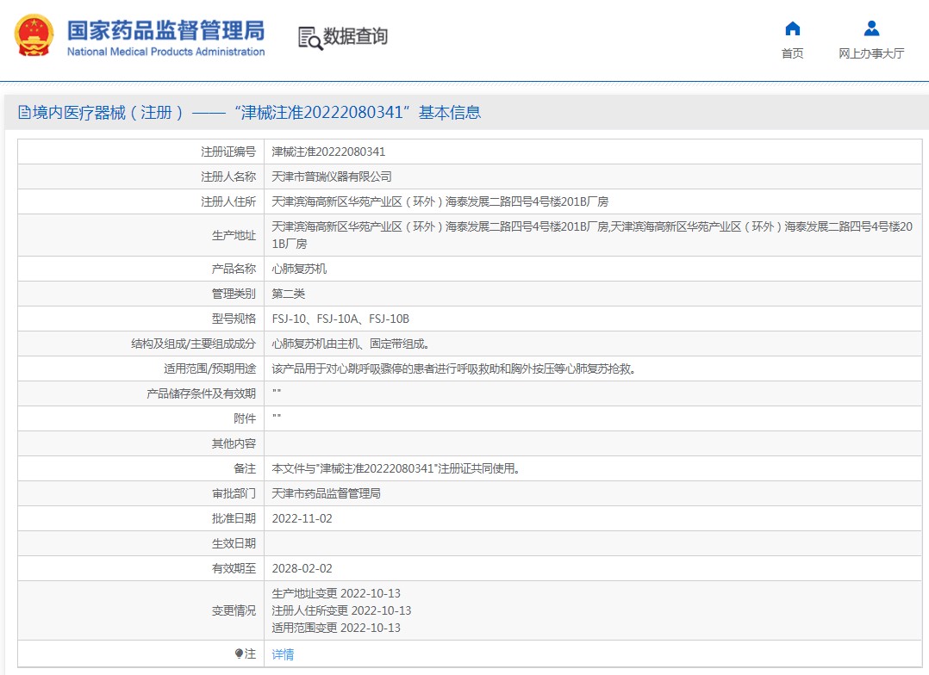Click the 数据查询 heading text

pyautogui.click(x=355, y=37)
